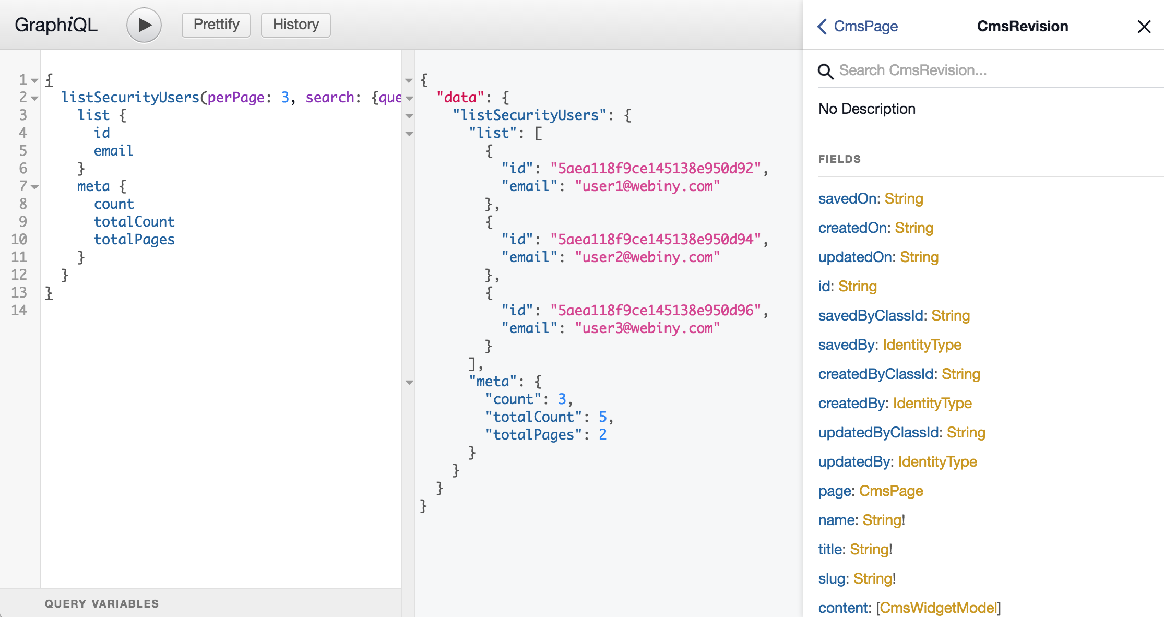Screen dimensions: 1164x617
Task: Open the IdentityType link next to savedBy
Action: click(x=922, y=345)
